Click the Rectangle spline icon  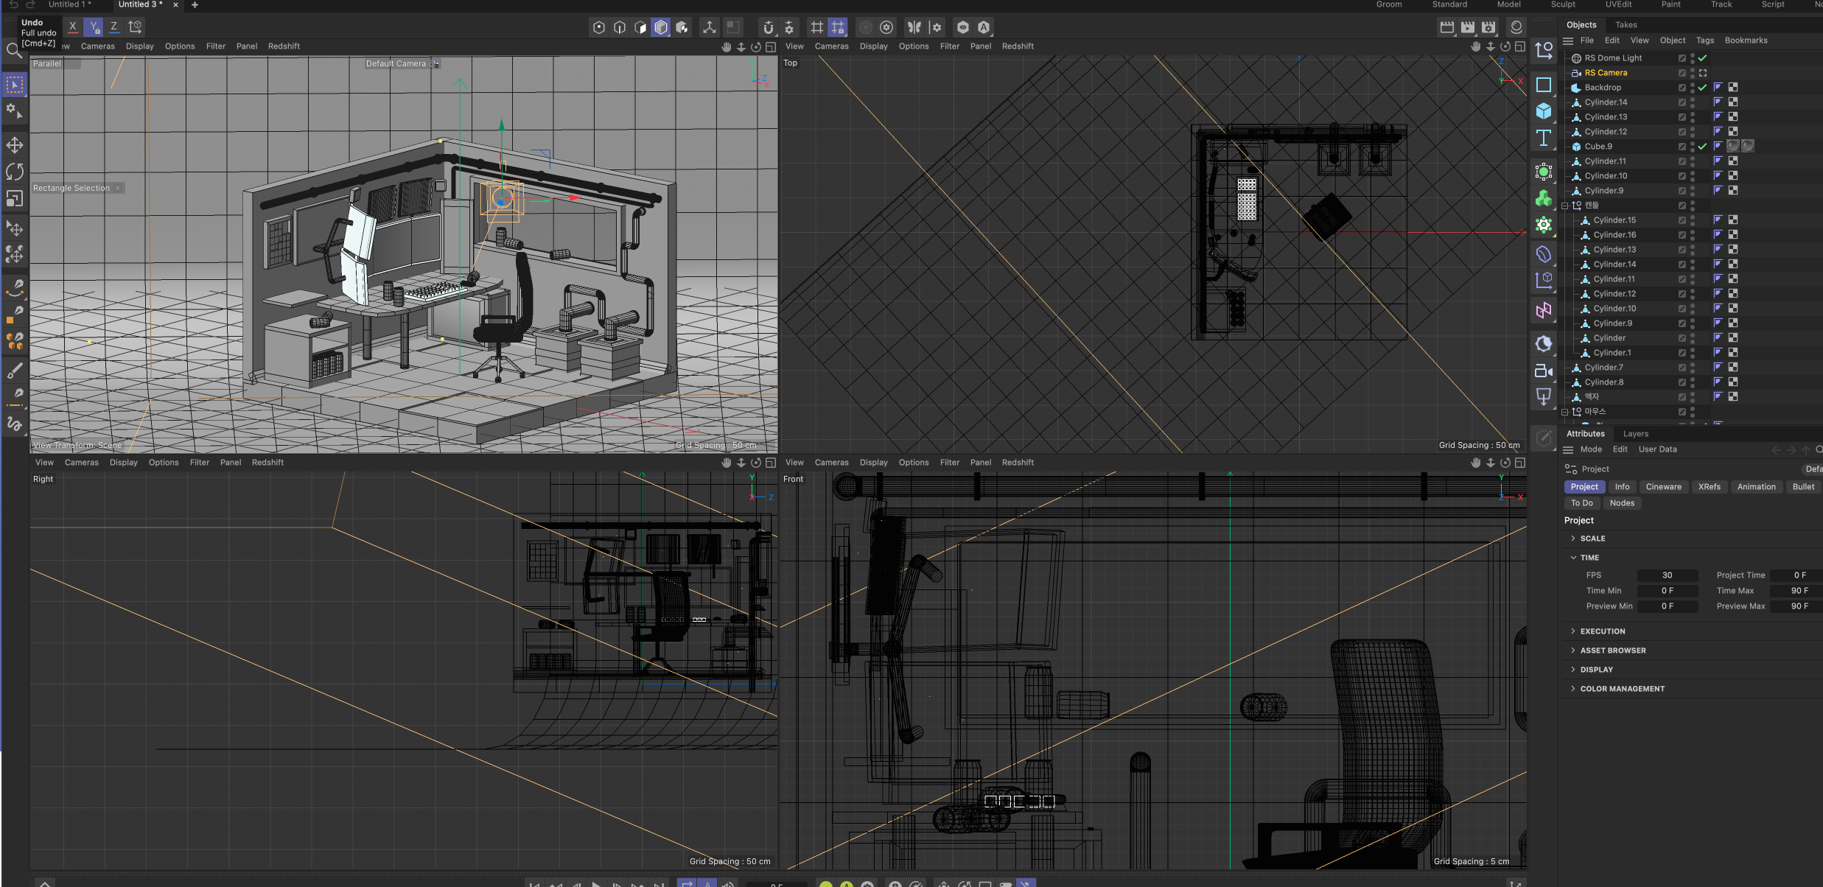click(x=1544, y=85)
